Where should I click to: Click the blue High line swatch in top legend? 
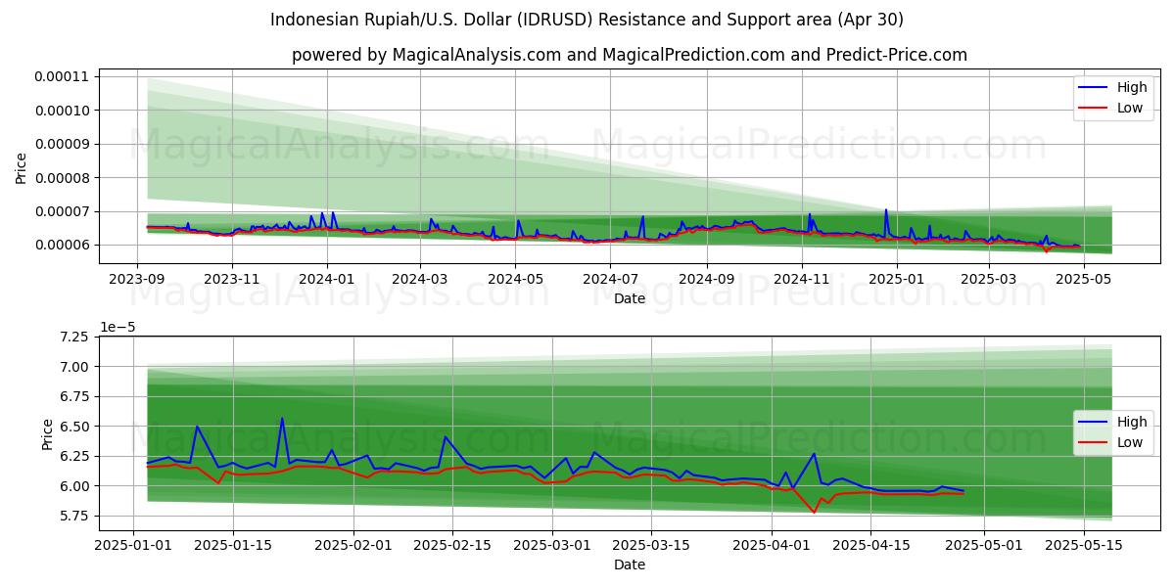coord(1094,88)
